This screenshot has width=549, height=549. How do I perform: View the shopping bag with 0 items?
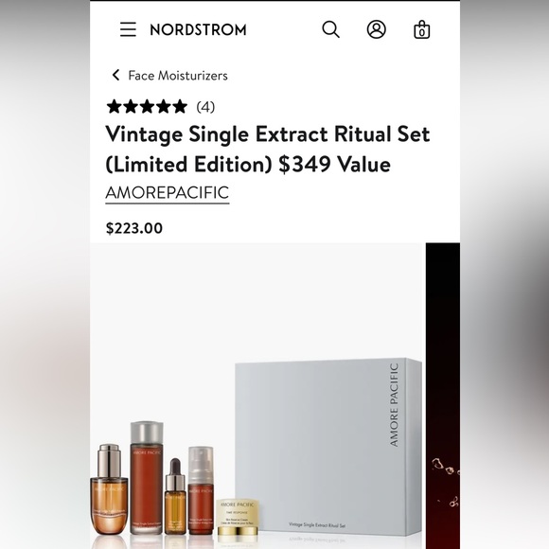(422, 29)
